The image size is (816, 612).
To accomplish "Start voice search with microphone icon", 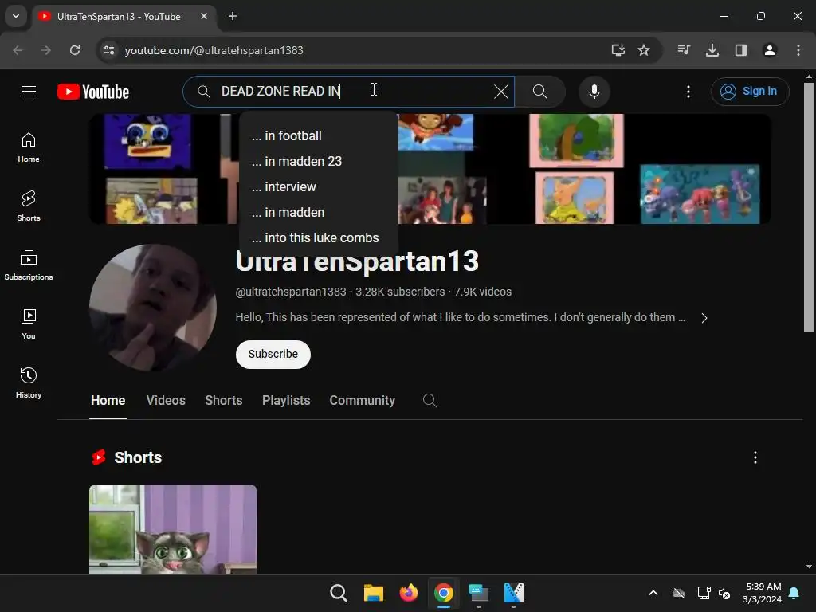I will pyautogui.click(x=594, y=92).
